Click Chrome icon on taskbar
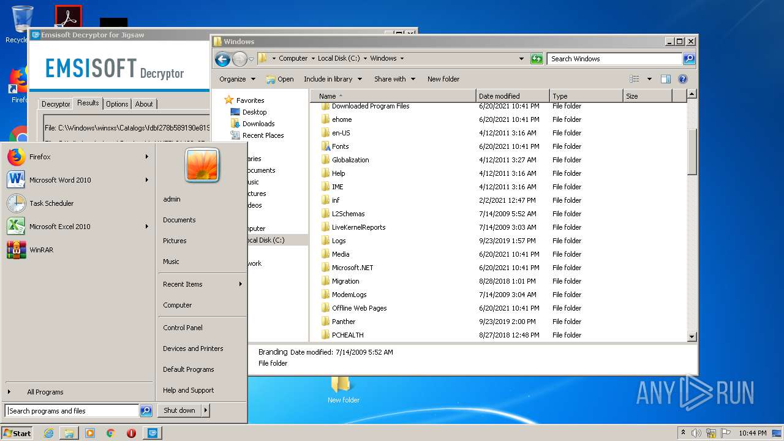The height and width of the screenshot is (441, 784). (110, 433)
